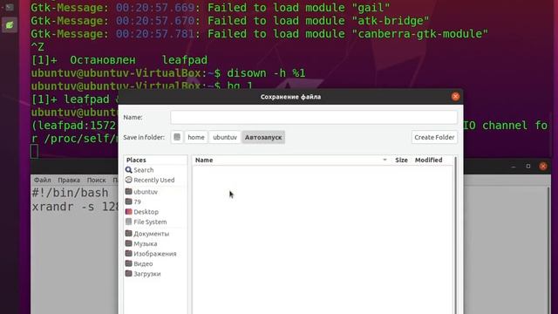Viewport: 558px width, 314px height.
Task: Sort file list by Size column
Action: [x=401, y=160]
